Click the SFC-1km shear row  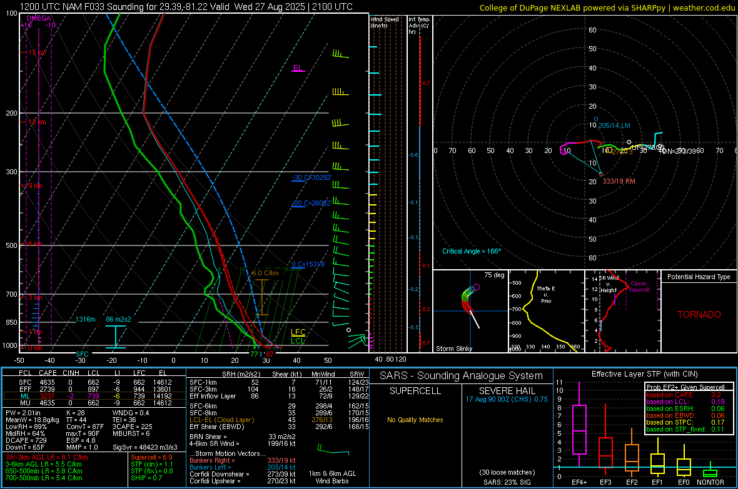pos(278,382)
